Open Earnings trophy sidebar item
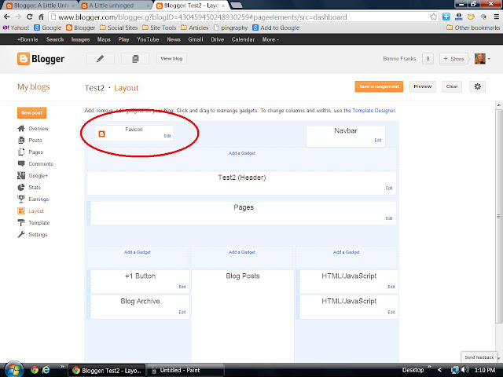This screenshot has width=503, height=377. pyautogui.click(x=33, y=199)
